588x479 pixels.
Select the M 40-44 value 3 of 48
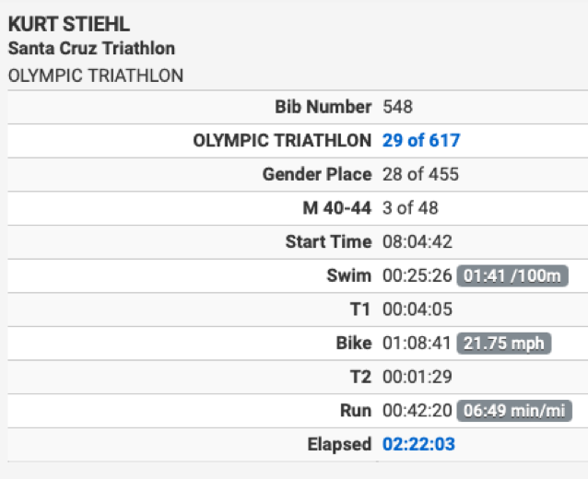410,208
